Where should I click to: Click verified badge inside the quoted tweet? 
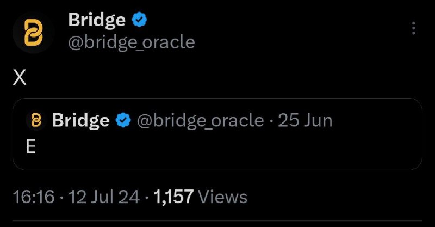(x=123, y=120)
